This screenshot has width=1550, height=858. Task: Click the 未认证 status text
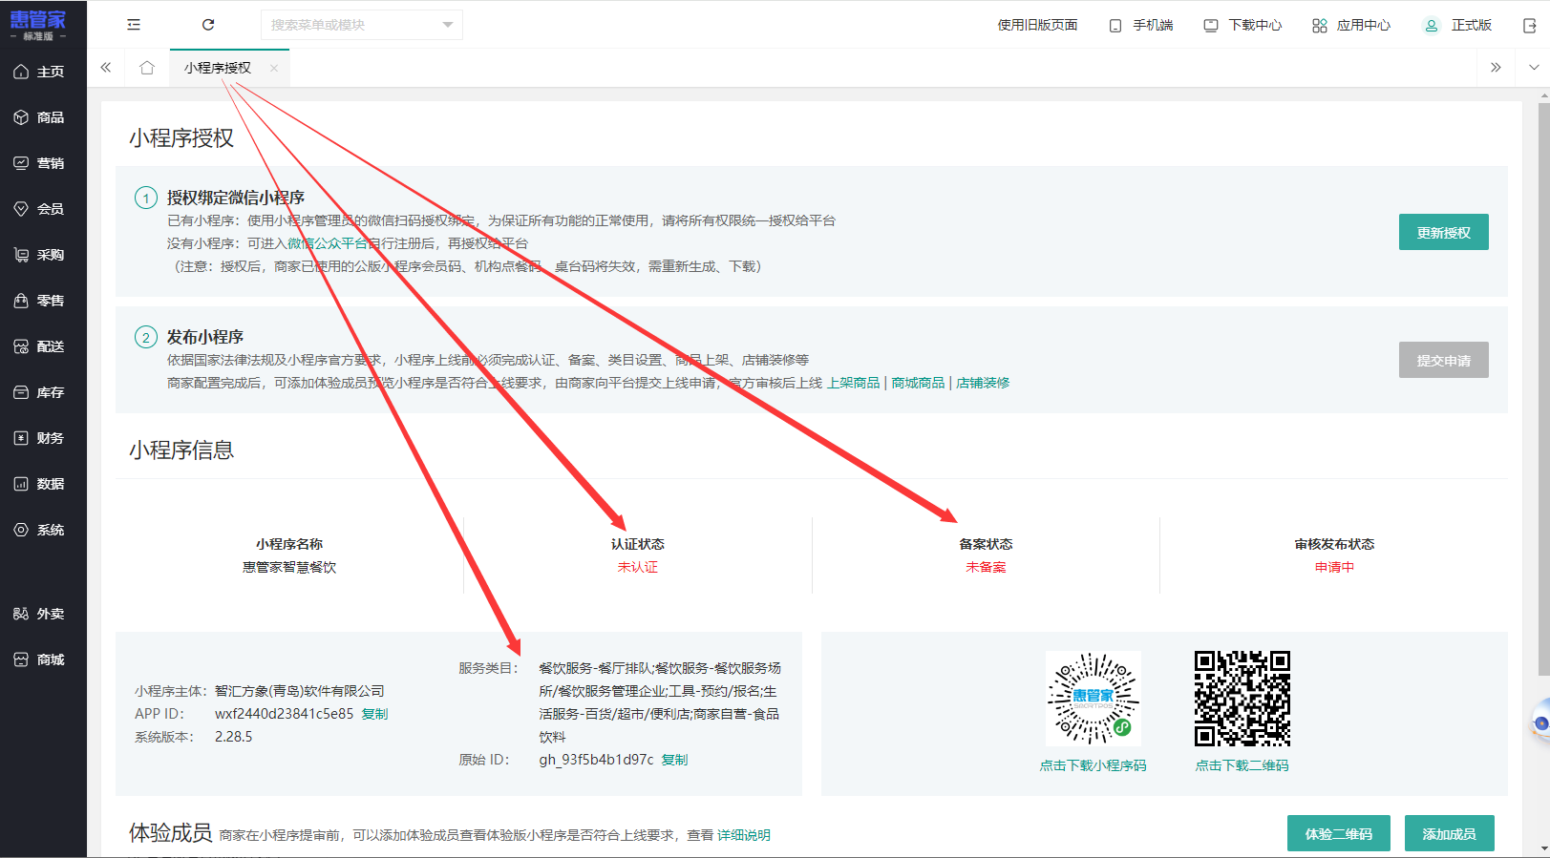pyautogui.click(x=638, y=567)
